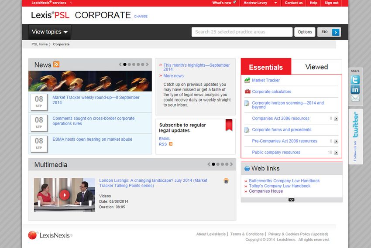Open PSL home breadcrumb
Image resolution: width=371 pixels, height=248 pixels.
tap(40, 44)
